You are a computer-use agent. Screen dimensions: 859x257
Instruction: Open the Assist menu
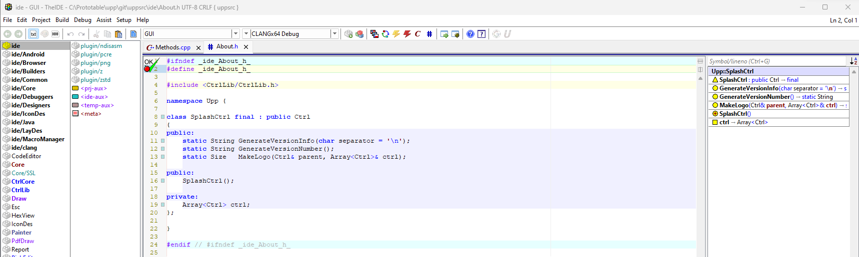pos(104,20)
